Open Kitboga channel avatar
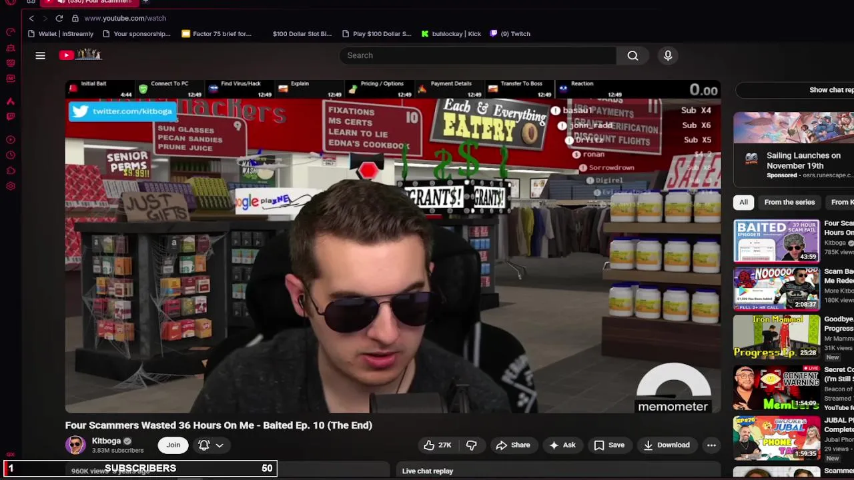Image resolution: width=854 pixels, height=480 pixels. pos(75,445)
